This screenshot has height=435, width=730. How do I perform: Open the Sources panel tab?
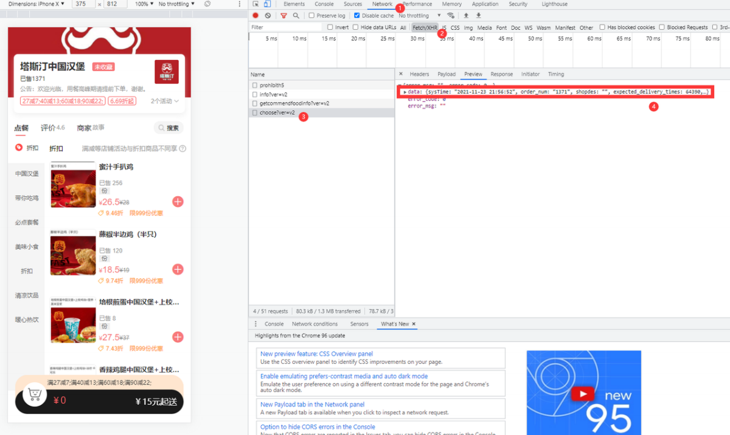tap(353, 4)
